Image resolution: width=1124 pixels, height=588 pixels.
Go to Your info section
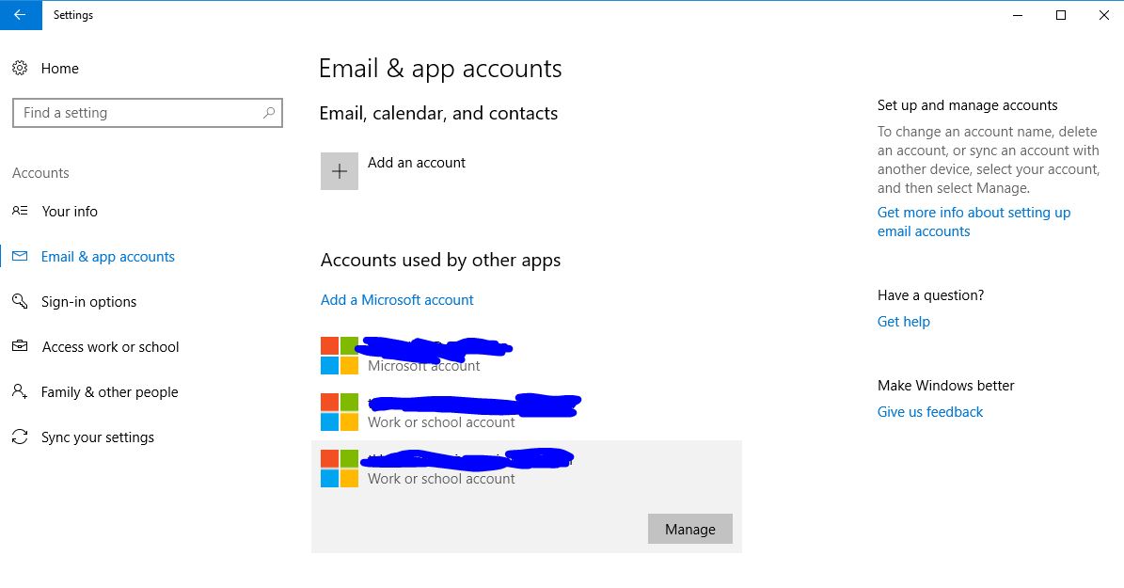tap(70, 211)
